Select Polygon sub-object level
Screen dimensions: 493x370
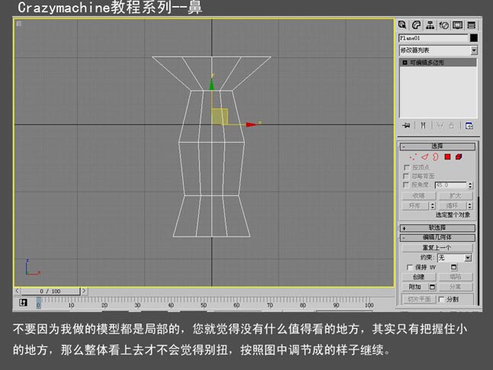(x=447, y=156)
